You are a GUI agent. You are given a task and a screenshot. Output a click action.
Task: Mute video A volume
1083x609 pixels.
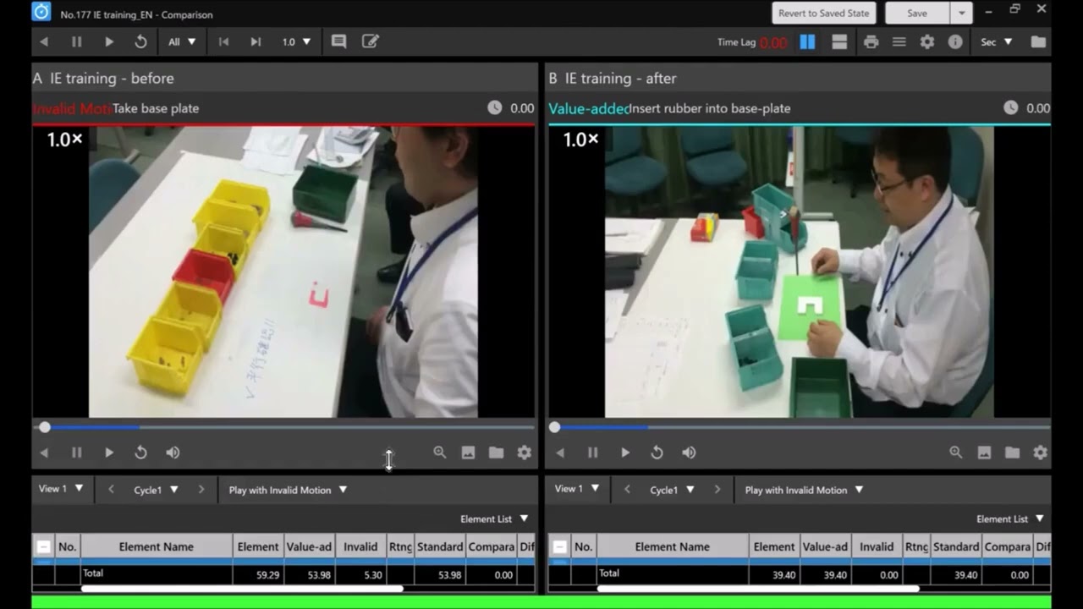(x=173, y=453)
